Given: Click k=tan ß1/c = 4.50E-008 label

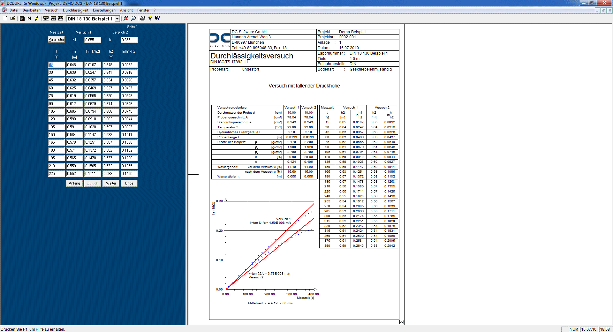Looking at the screenshot, I should (270, 223).
